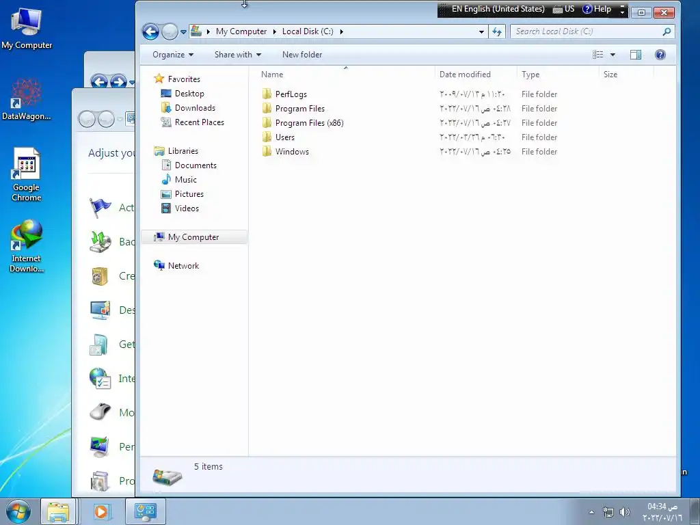This screenshot has width=700, height=525.
Task: Open Windows Media Player taskbar icon
Action: (101, 511)
